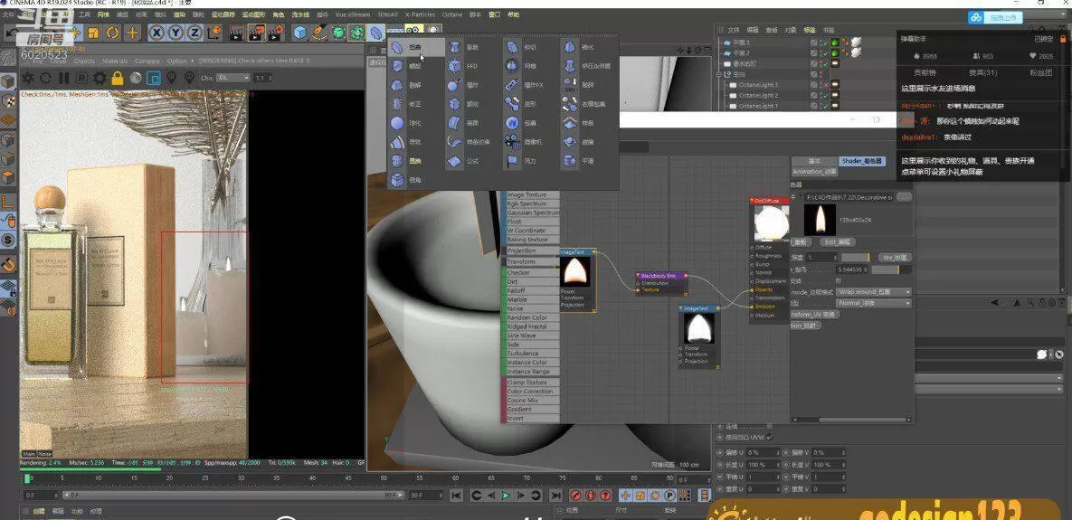Pause rendering in the Octane Live Viewer
This screenshot has width=1072, height=520.
click(x=63, y=78)
